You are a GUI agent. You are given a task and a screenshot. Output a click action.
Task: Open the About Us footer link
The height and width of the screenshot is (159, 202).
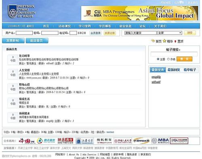coord(74,155)
